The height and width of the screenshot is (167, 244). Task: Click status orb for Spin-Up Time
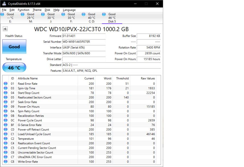tap(6, 88)
